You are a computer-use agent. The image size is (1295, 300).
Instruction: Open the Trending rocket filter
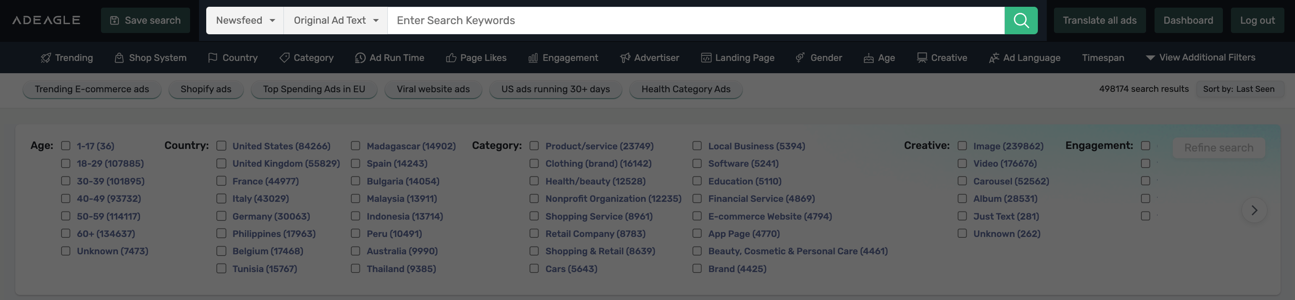67,58
